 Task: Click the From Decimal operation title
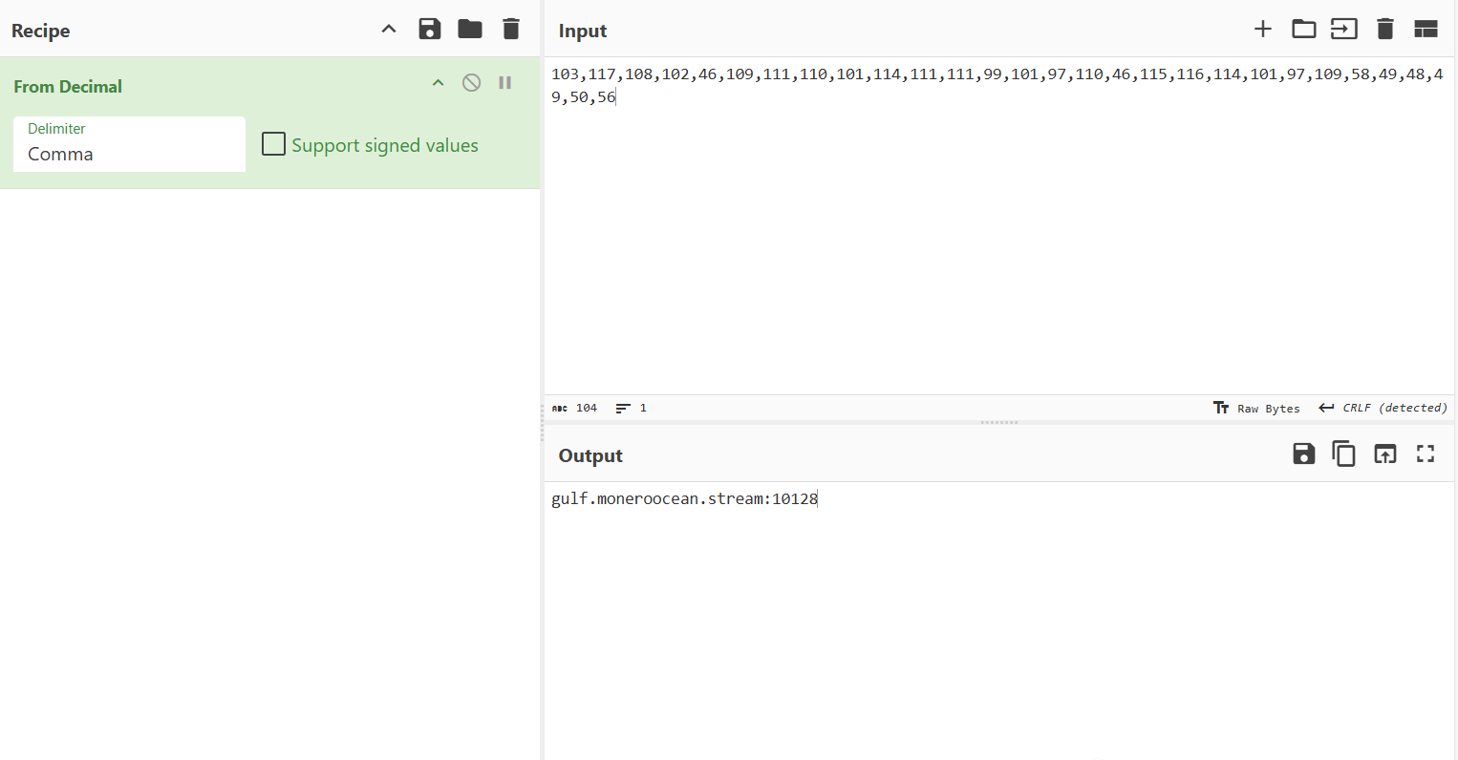(x=68, y=86)
